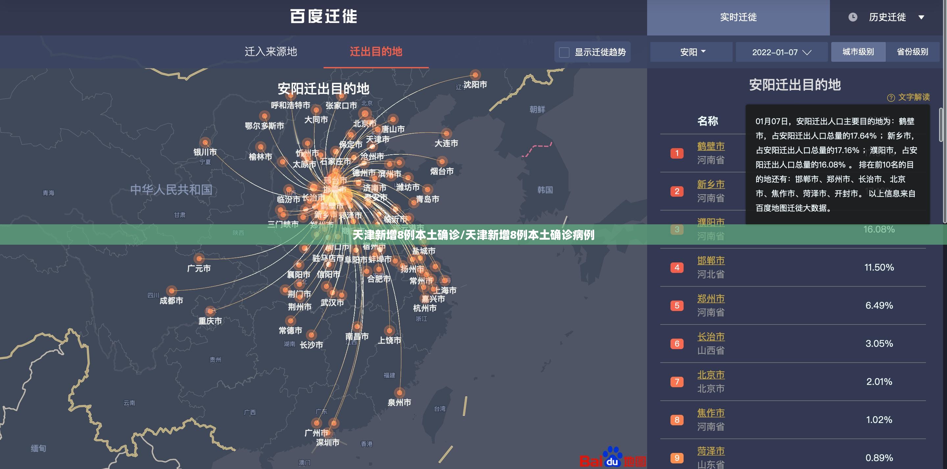Click the 呼和浩特市 map label
This screenshot has width=947, height=469.
(x=290, y=105)
